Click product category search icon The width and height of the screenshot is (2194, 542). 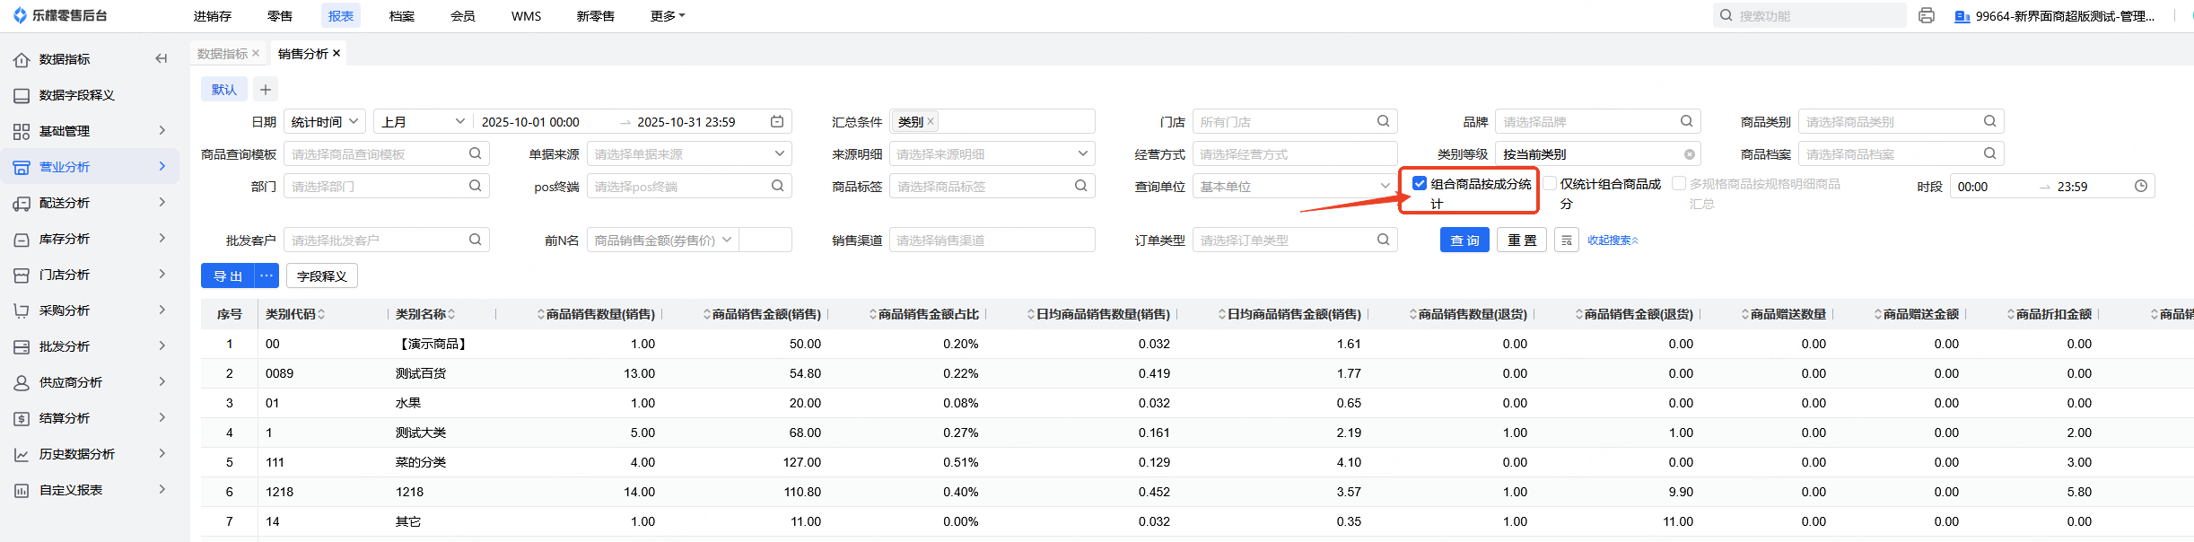coord(1989,121)
